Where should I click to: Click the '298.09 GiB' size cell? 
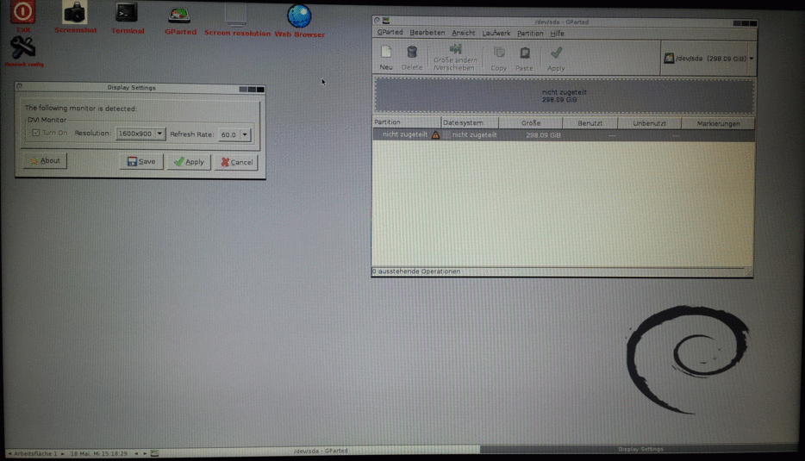click(543, 135)
